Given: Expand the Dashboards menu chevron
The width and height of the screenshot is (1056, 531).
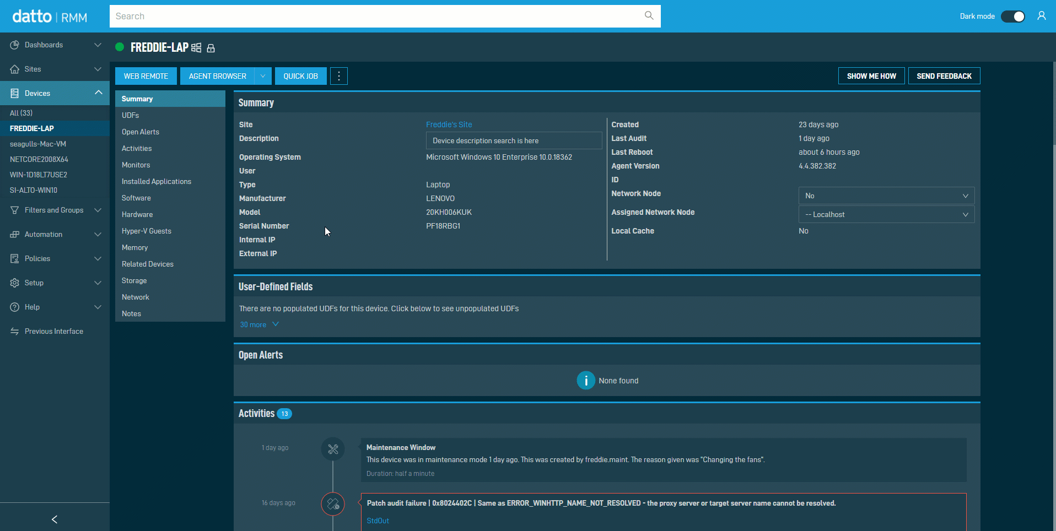Looking at the screenshot, I should (98, 45).
